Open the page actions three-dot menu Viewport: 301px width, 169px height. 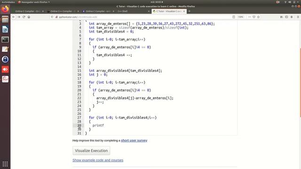pyautogui.click(x=249, y=17)
